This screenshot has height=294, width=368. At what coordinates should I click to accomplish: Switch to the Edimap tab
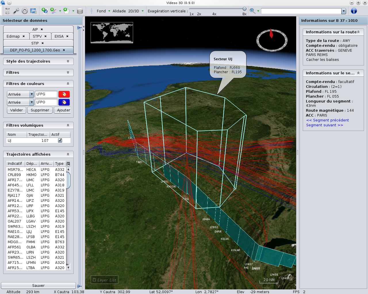pyautogui.click(x=13, y=36)
